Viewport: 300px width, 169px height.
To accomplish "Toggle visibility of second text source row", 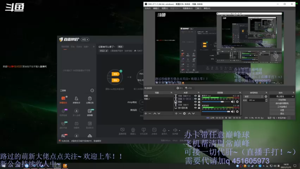I will click(x=195, y=99).
